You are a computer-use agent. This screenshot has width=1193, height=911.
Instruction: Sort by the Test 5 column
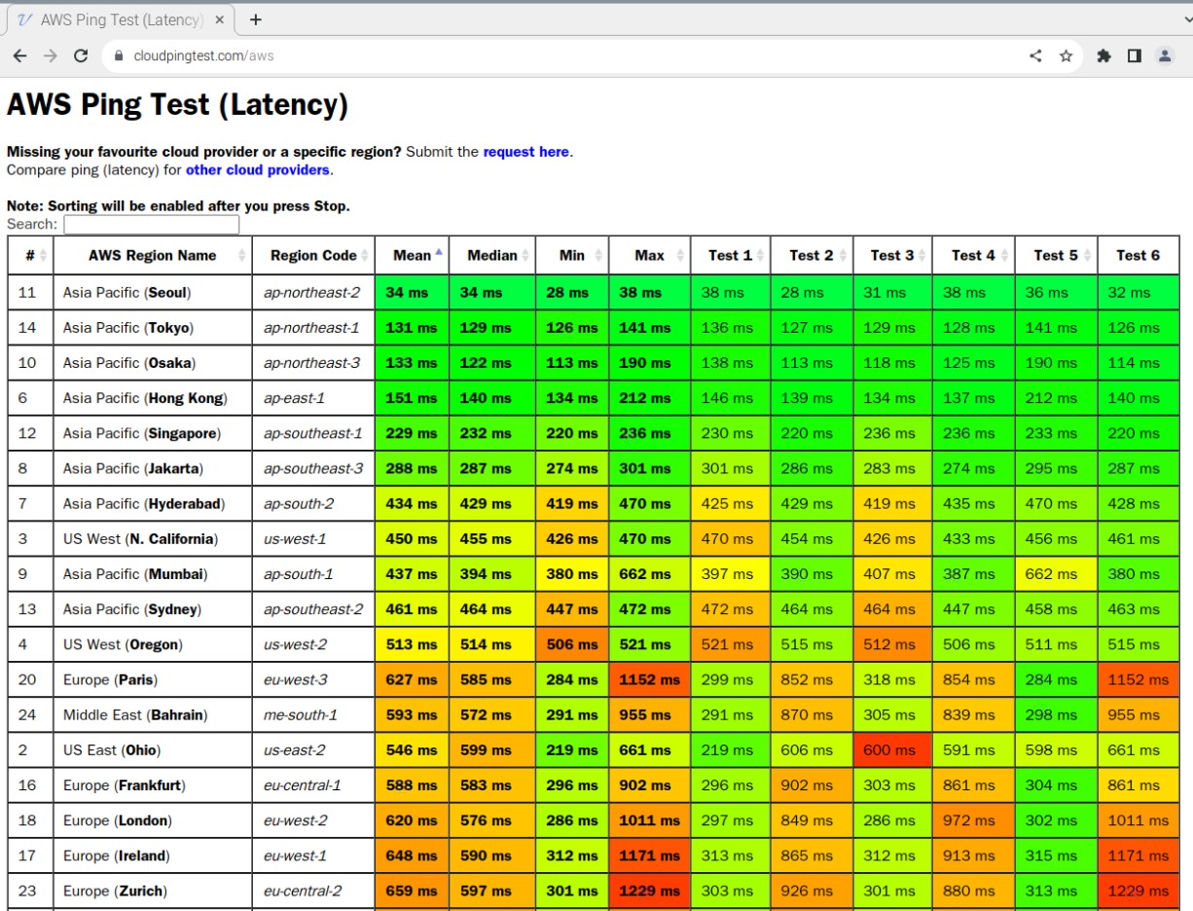tap(1056, 255)
